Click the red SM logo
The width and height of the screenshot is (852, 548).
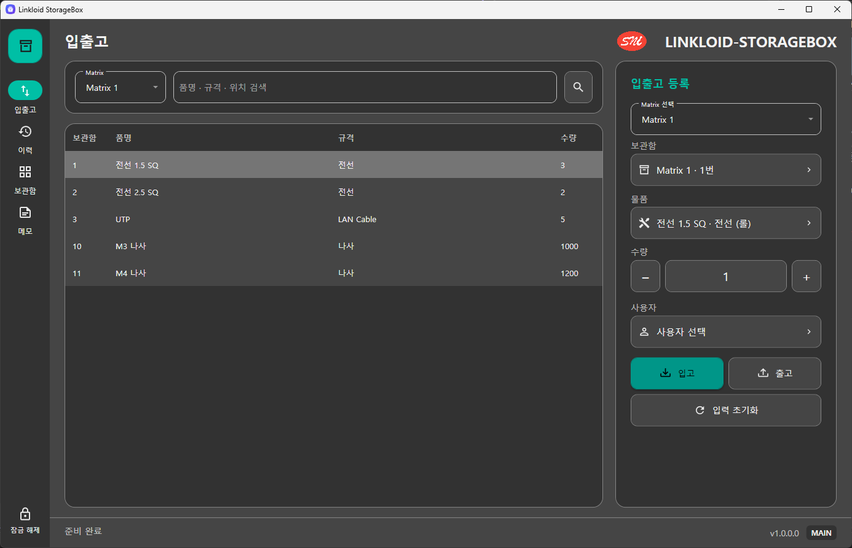pyautogui.click(x=631, y=41)
